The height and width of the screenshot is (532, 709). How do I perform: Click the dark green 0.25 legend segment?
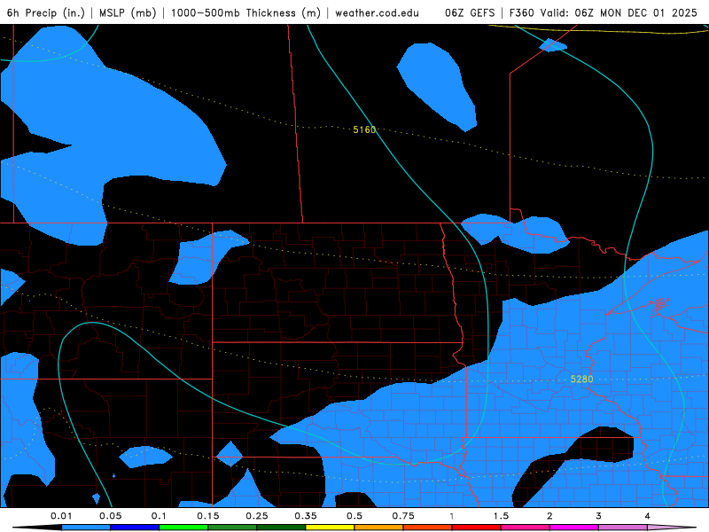pos(281,528)
